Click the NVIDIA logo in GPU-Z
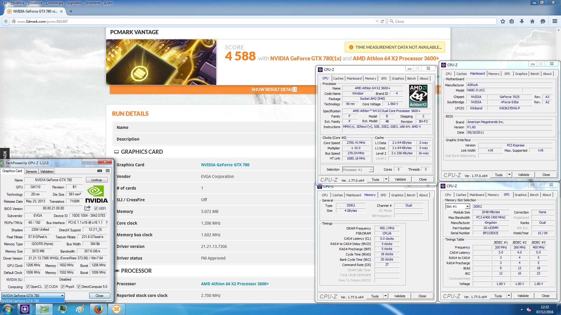 coord(96,194)
